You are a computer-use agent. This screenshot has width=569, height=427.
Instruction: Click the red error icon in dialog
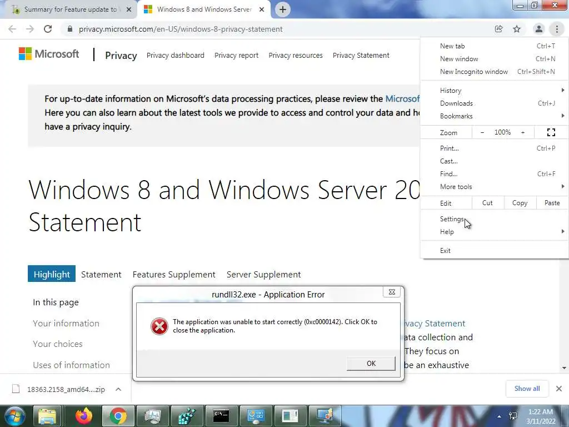(159, 326)
